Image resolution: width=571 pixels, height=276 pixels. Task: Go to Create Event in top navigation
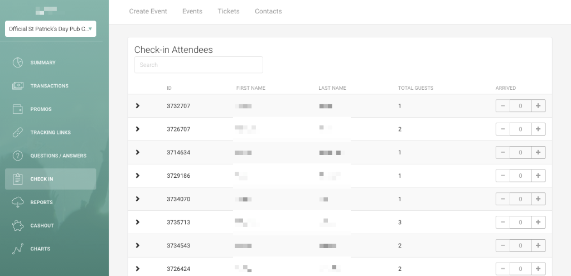pyautogui.click(x=148, y=11)
